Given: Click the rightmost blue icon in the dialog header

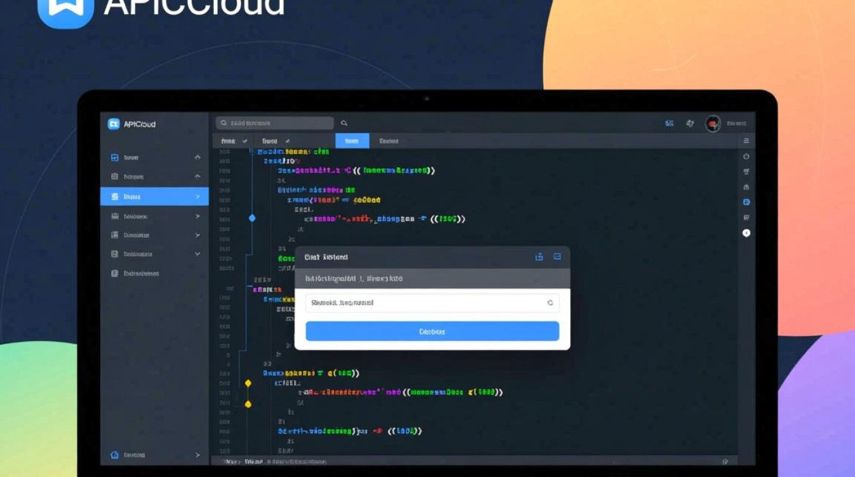Looking at the screenshot, I should pyautogui.click(x=557, y=257).
